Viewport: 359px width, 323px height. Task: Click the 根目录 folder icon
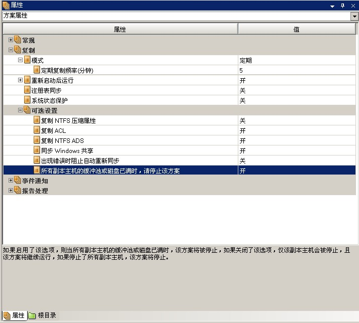[32, 315]
